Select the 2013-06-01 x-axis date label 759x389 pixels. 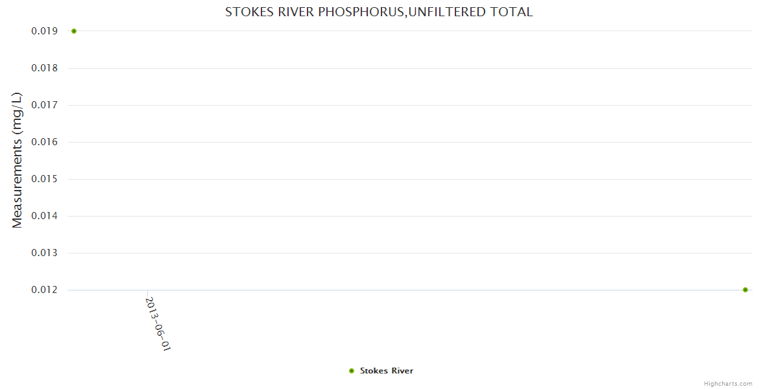[x=158, y=324]
